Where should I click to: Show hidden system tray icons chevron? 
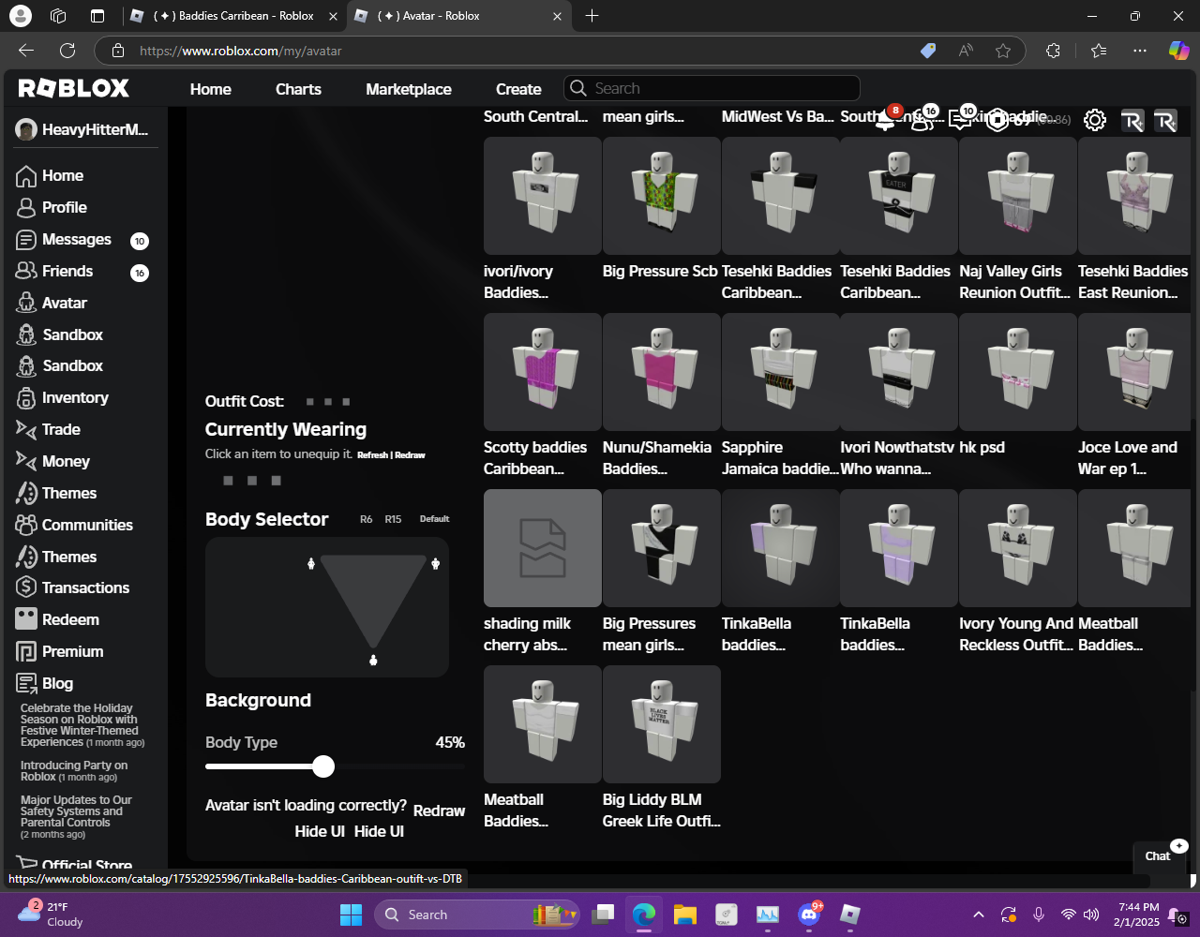click(x=979, y=915)
